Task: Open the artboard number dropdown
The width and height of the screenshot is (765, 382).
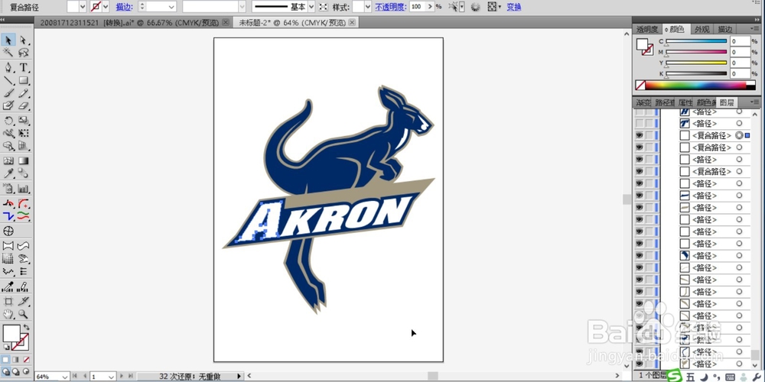Action: point(111,377)
